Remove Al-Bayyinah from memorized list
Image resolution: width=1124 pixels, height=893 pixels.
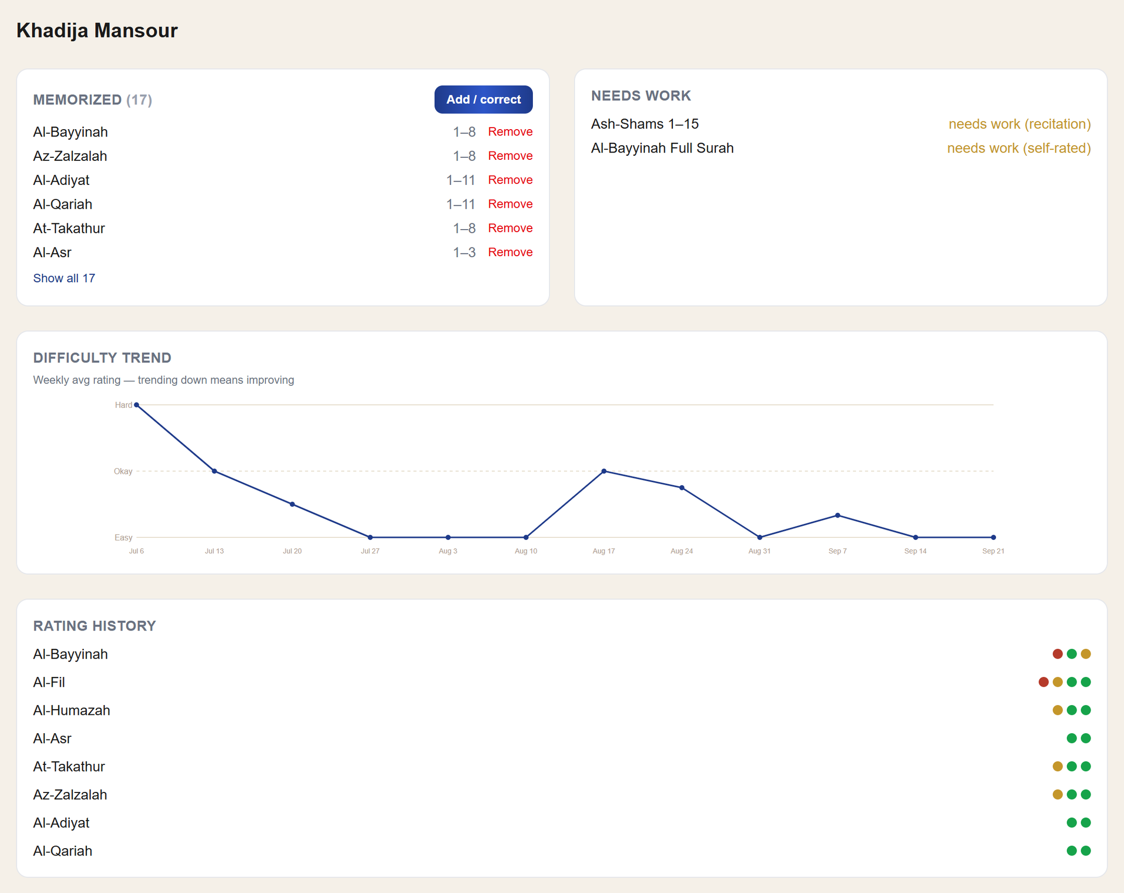point(510,131)
